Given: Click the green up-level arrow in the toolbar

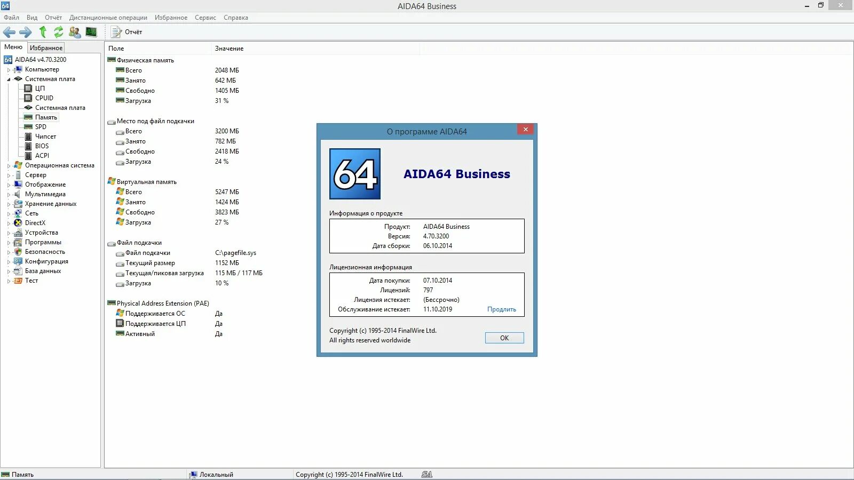Looking at the screenshot, I should (43, 32).
